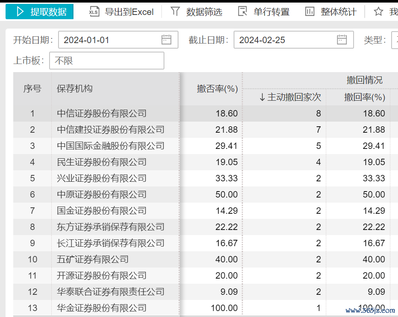
Task: Click 撤回率 value 16.67 for 长江证券承销保荐
Action: 374,243
